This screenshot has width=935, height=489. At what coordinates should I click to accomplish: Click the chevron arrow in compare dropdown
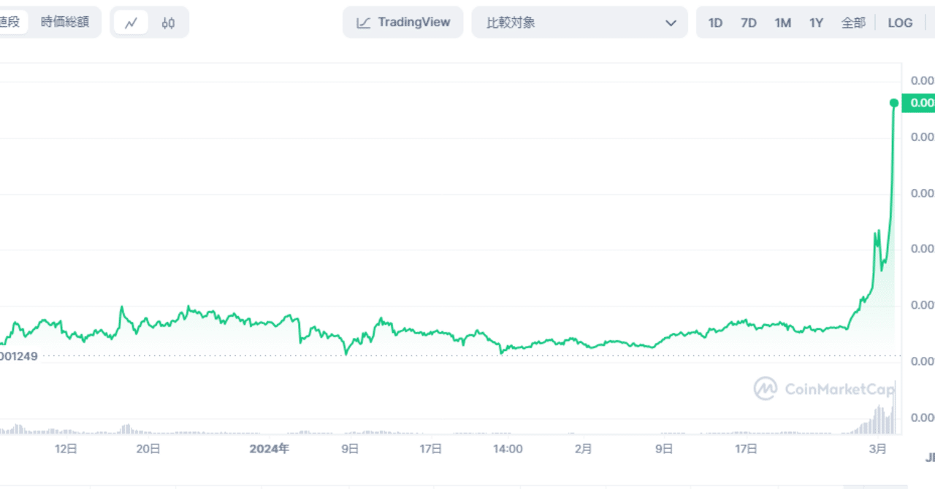click(671, 23)
